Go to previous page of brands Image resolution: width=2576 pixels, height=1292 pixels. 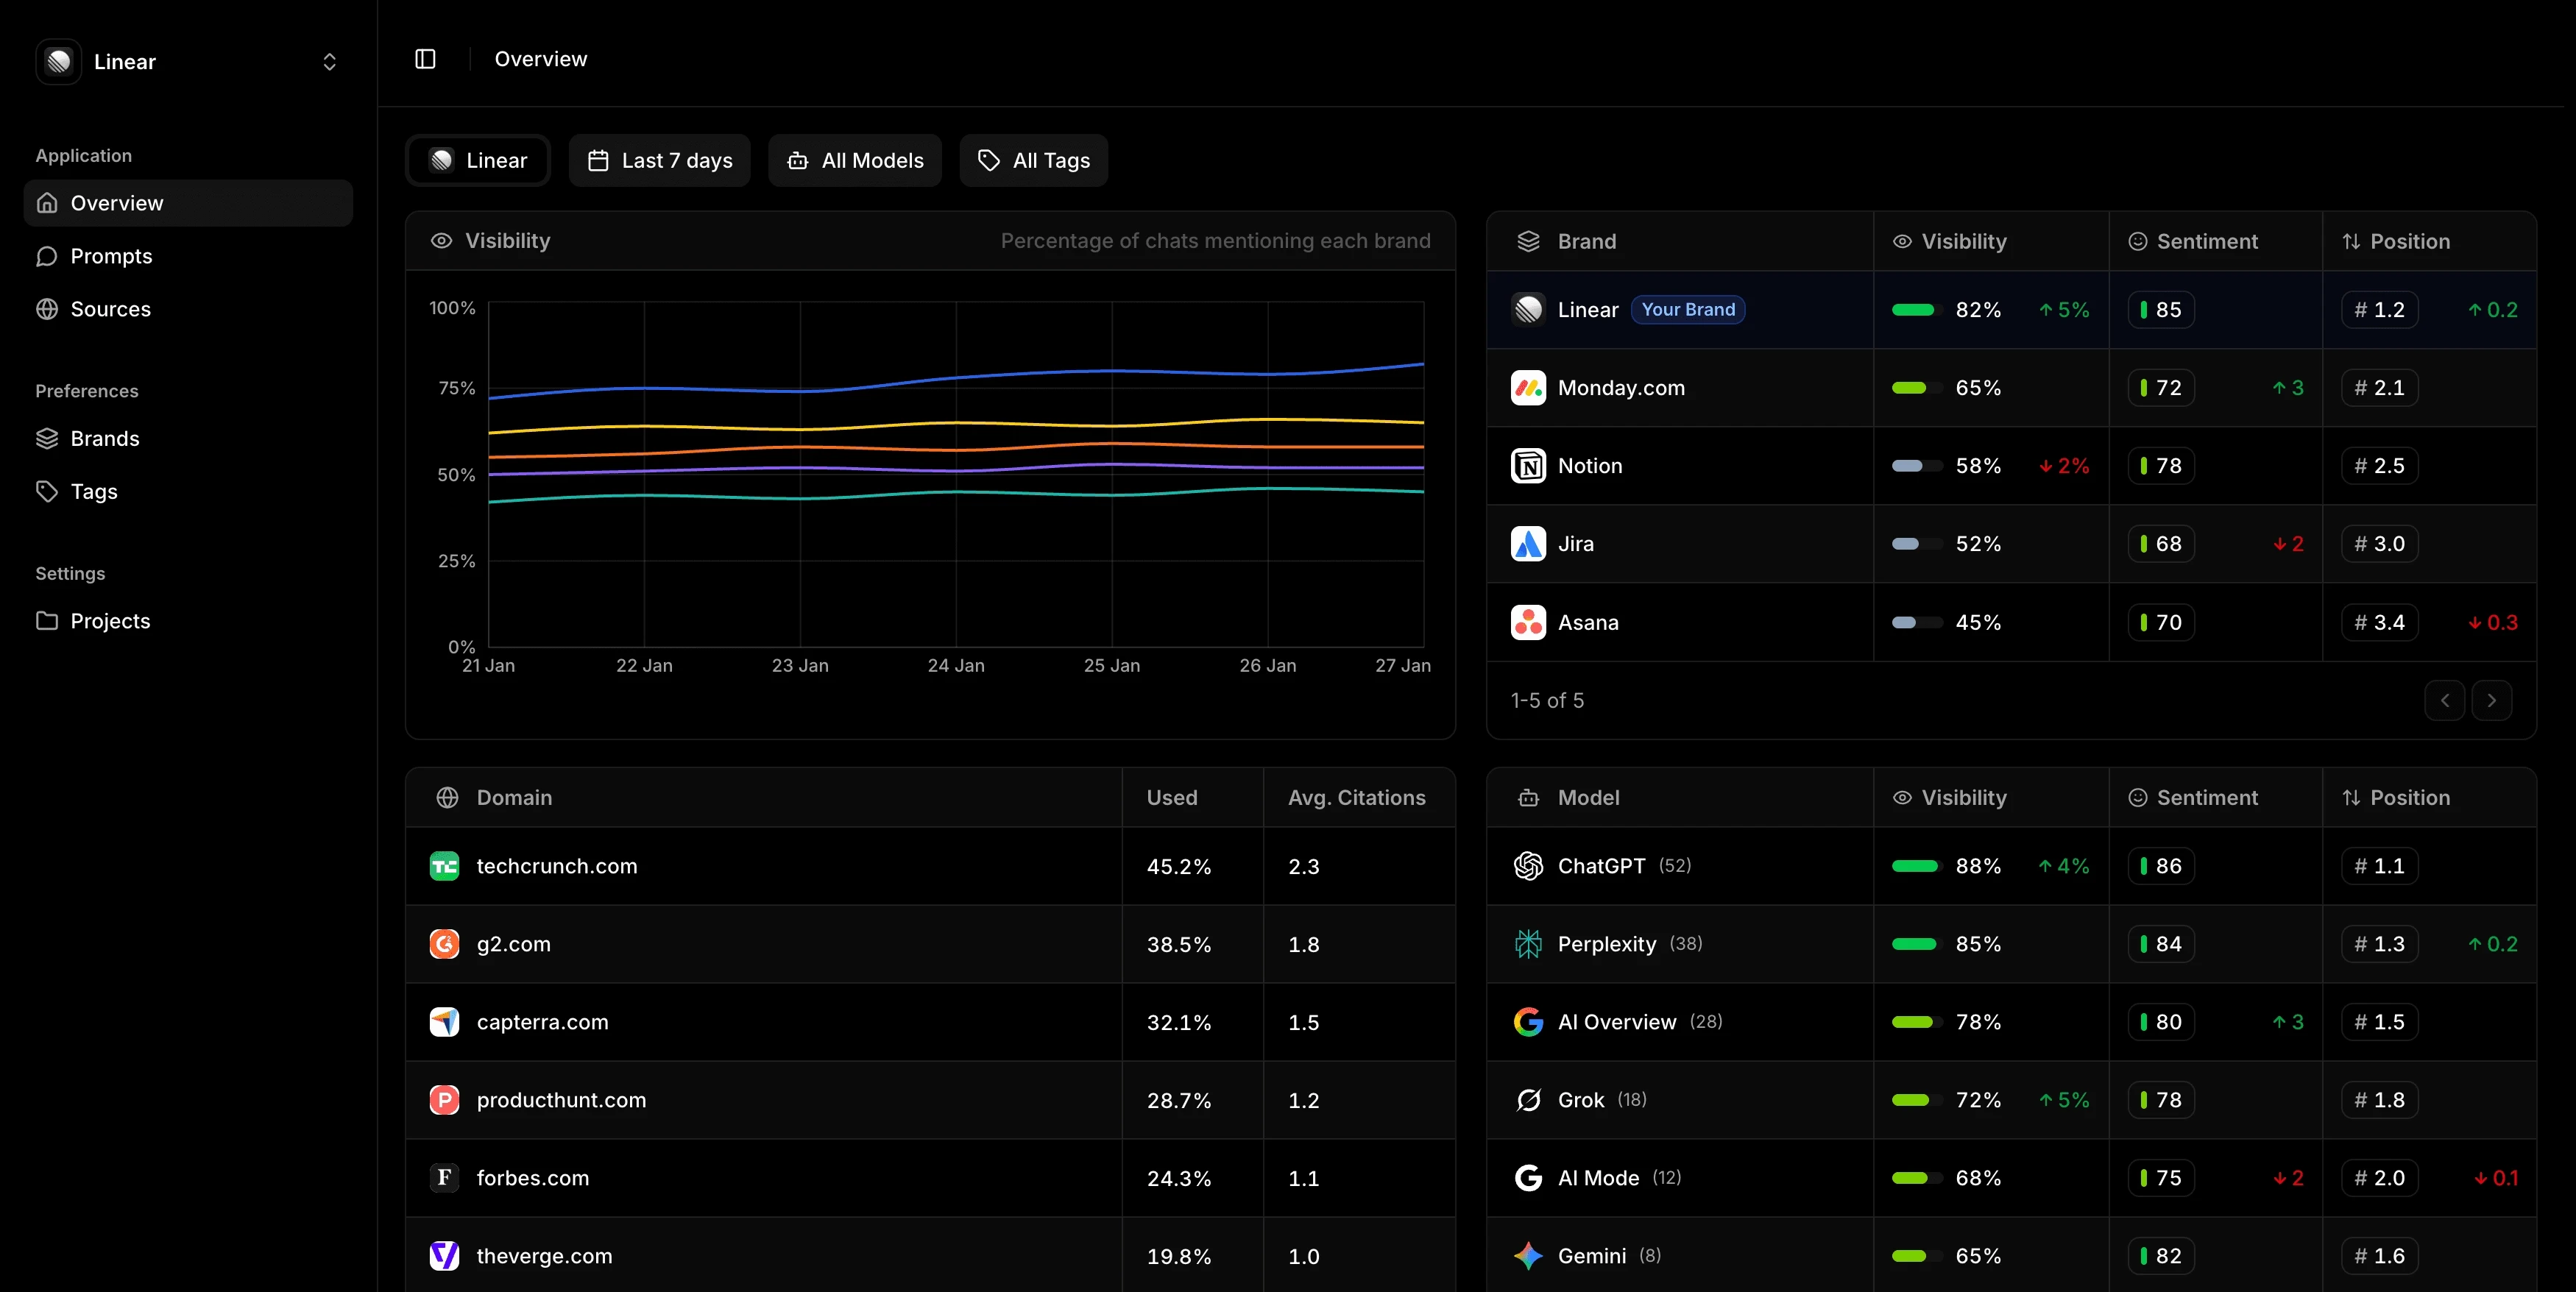pos(2444,700)
